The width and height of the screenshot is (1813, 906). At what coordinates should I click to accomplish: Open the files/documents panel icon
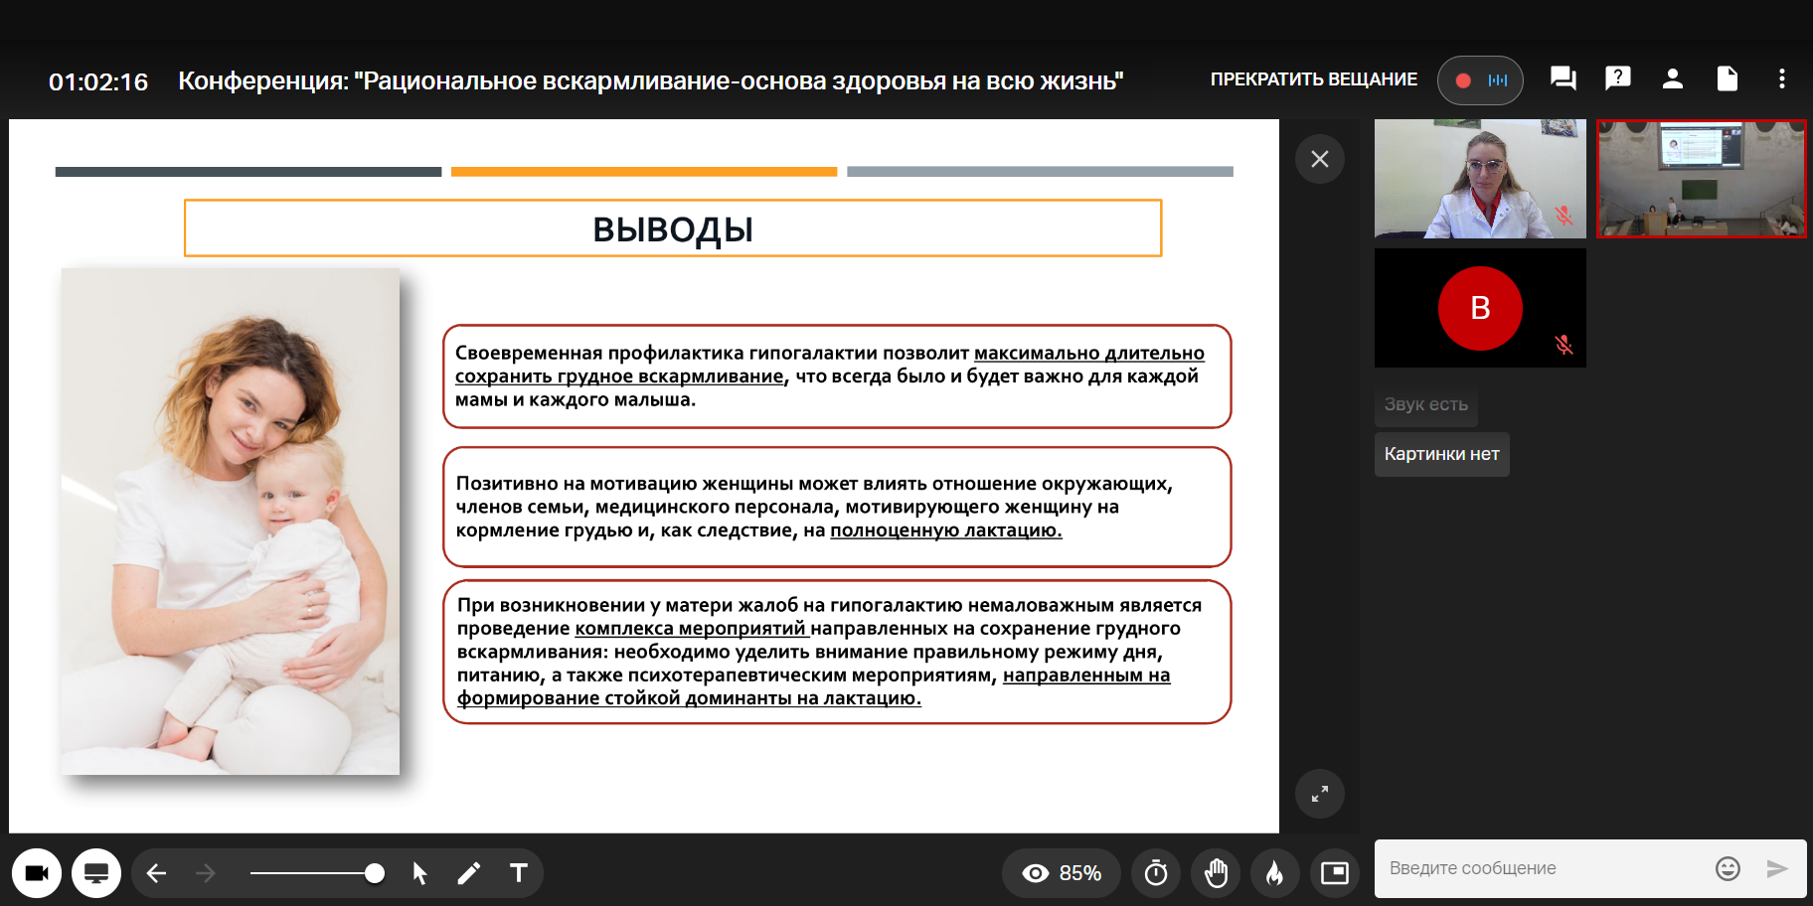tap(1728, 78)
